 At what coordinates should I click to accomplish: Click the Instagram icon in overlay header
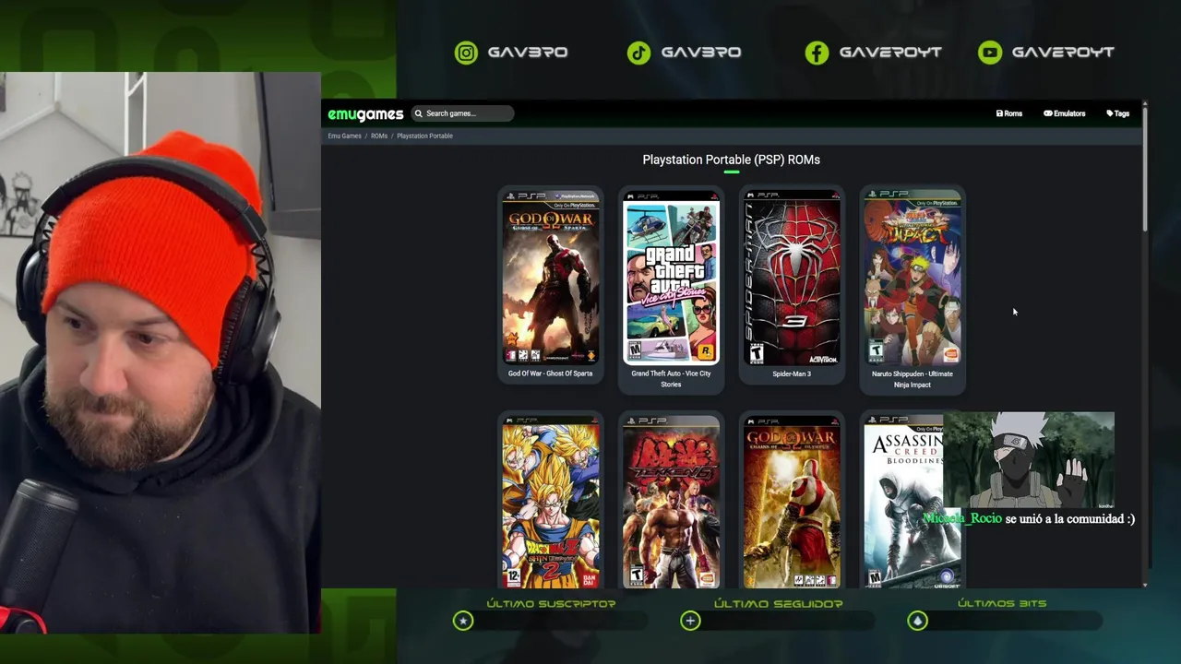click(x=466, y=53)
